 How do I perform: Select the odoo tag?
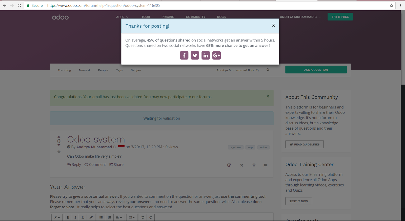pos(264,147)
